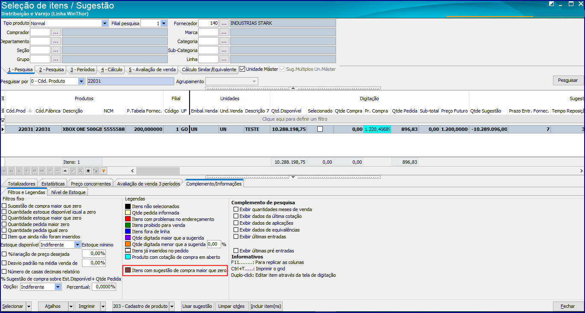The image size is (585, 313).
Task: Check Selecionado box for XBOX ONE row
Action: tap(320, 129)
